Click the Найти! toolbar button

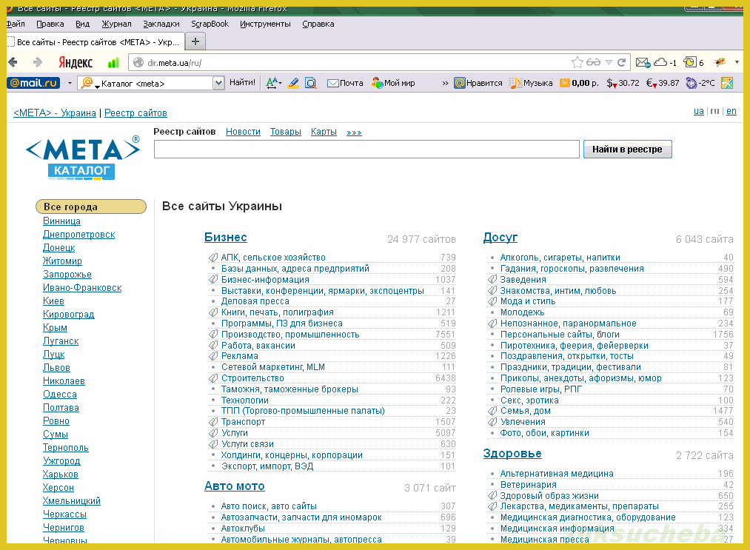[x=243, y=83]
